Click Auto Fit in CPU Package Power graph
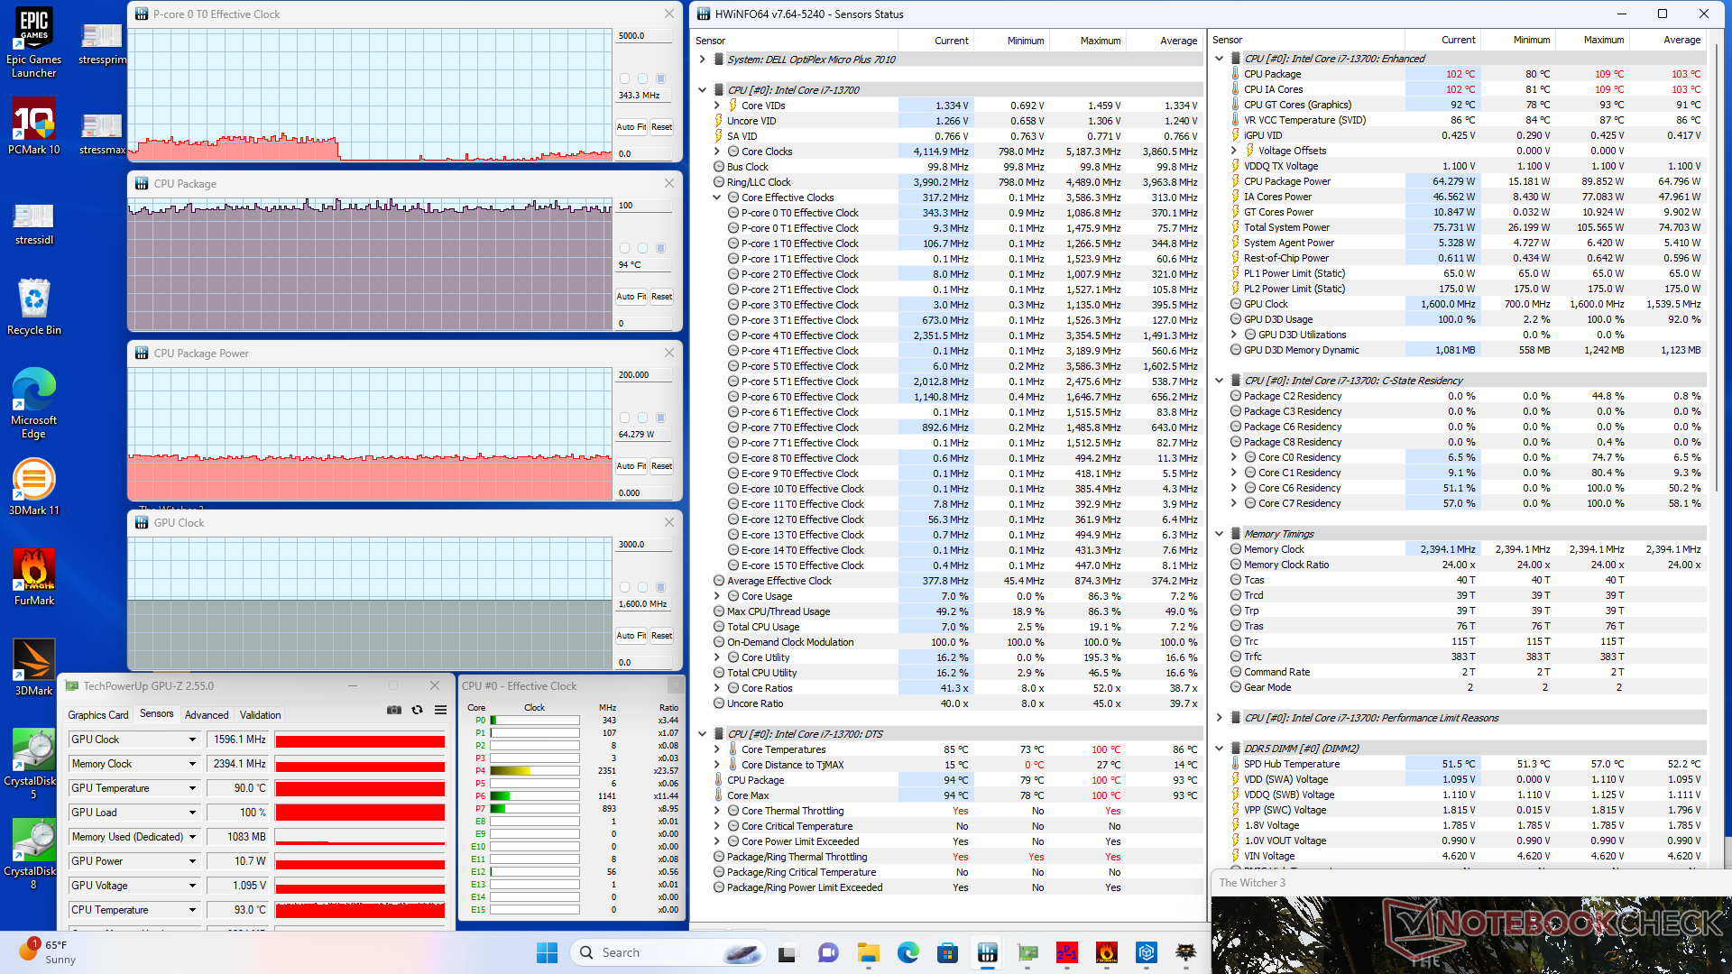1732x974 pixels. (x=631, y=466)
